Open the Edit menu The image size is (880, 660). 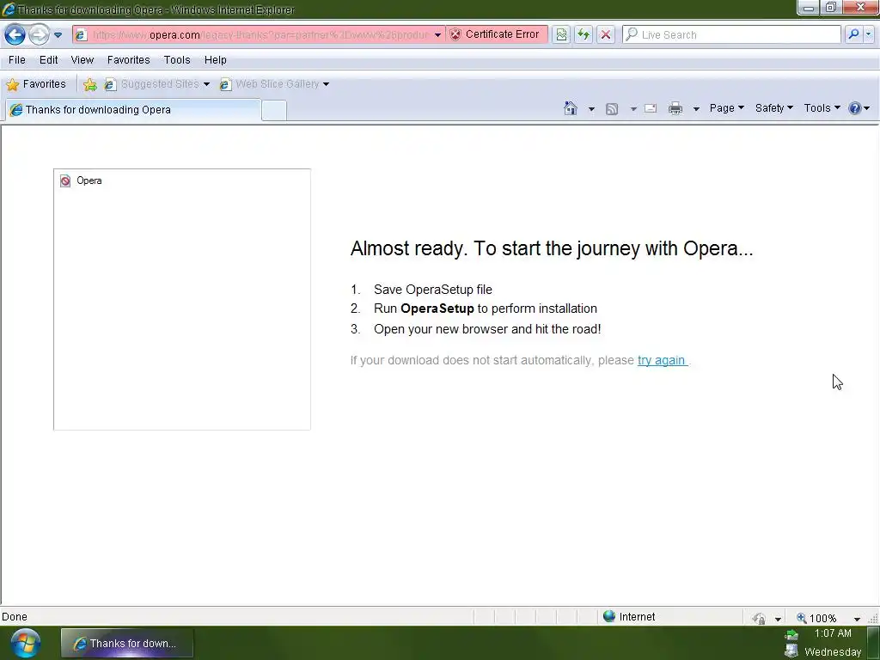48,60
